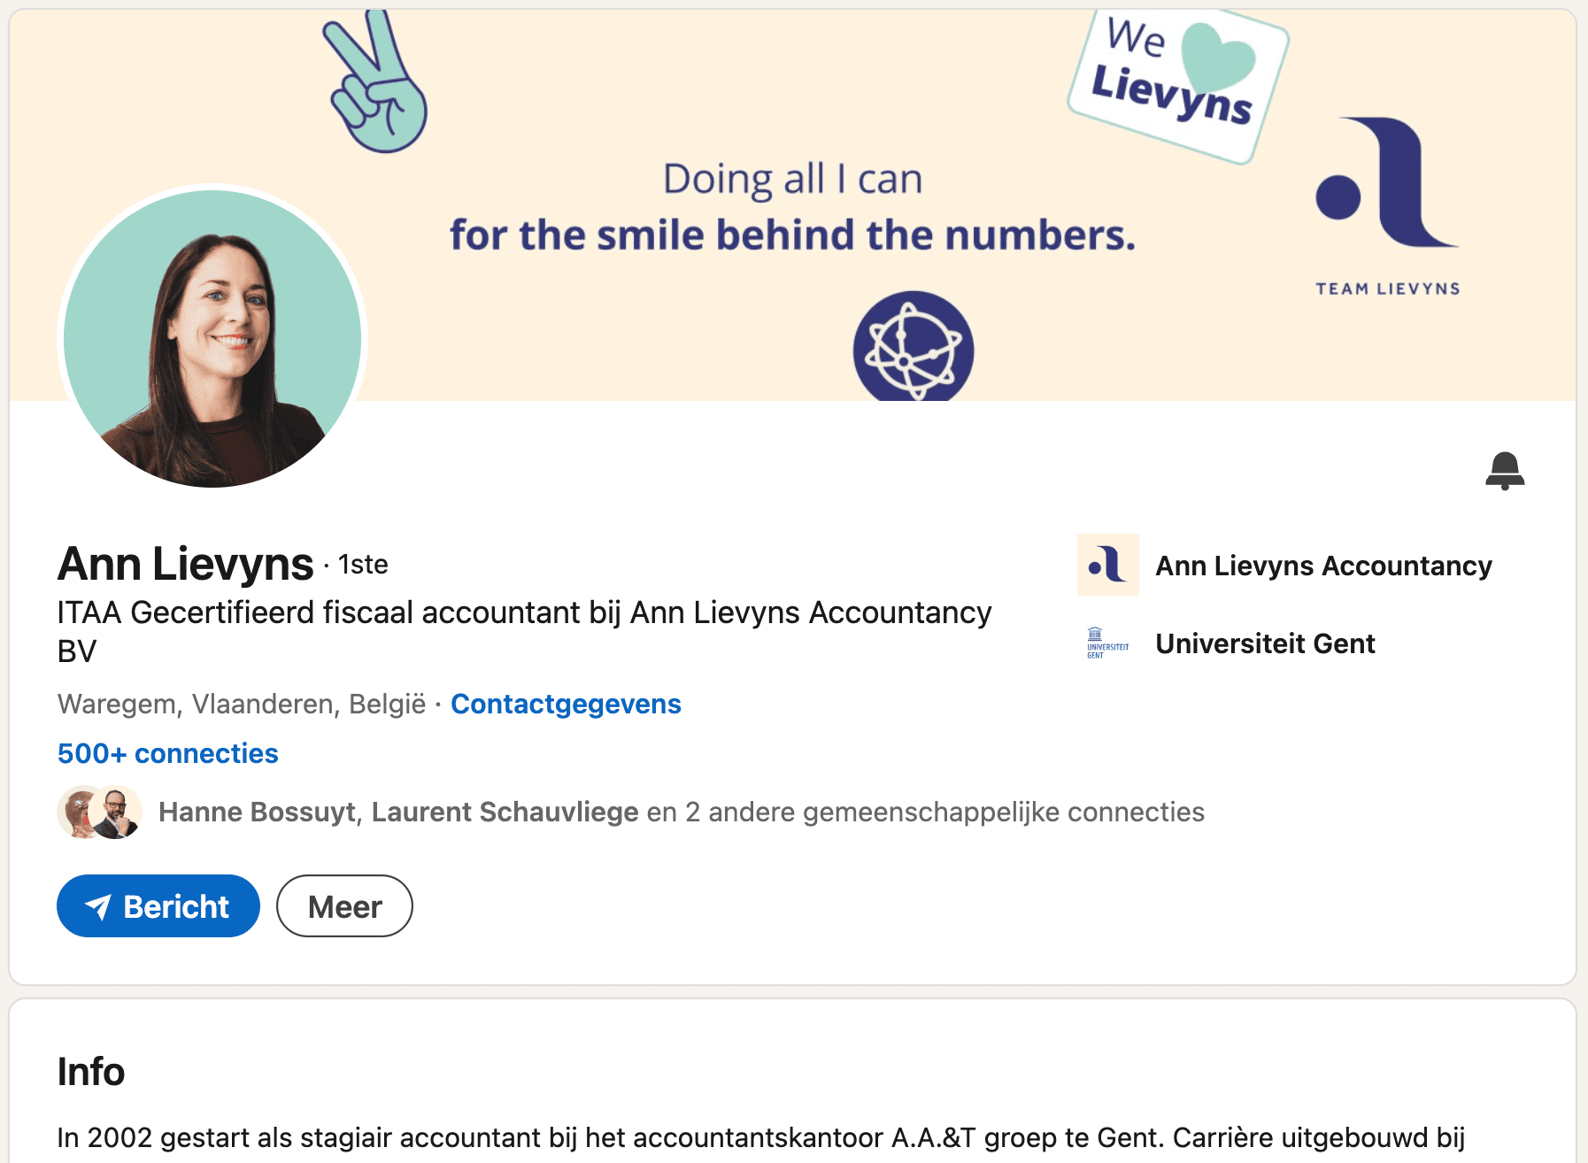Click the dark blue globe network icon
Viewport: 1588px width, 1163px height.
tap(913, 349)
